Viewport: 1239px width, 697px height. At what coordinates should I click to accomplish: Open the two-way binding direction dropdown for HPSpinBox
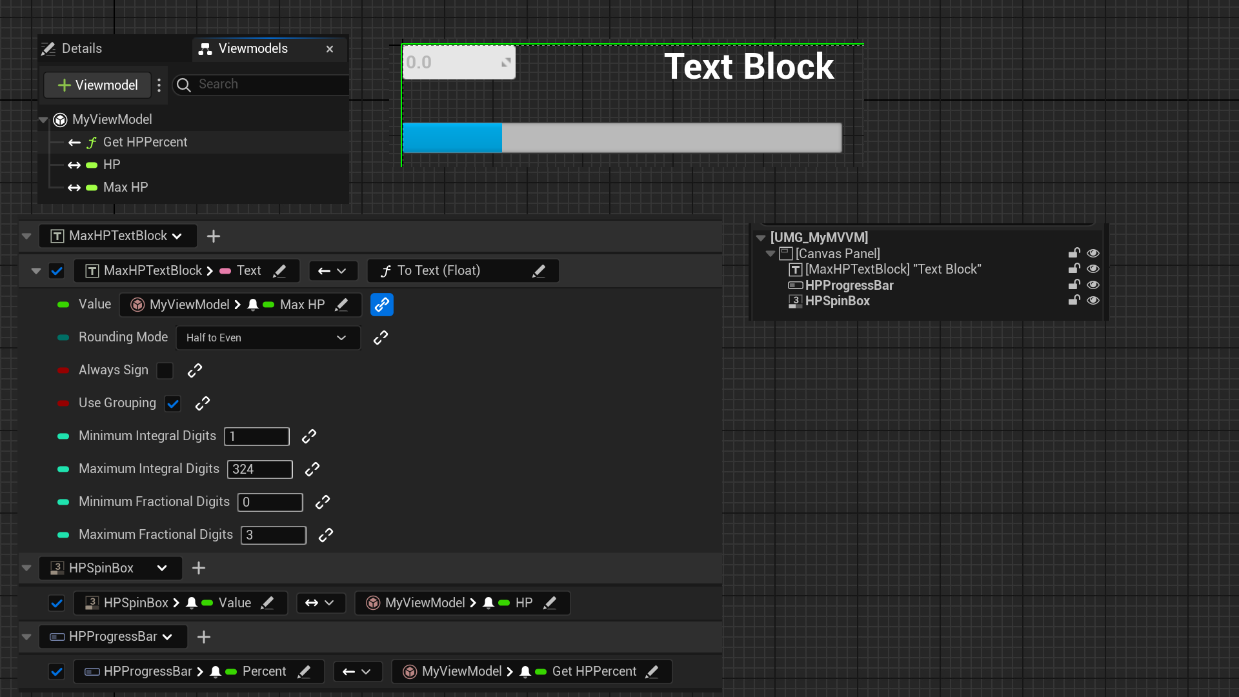[320, 603]
